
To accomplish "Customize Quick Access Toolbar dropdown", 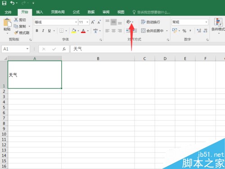I will [33, 3].
